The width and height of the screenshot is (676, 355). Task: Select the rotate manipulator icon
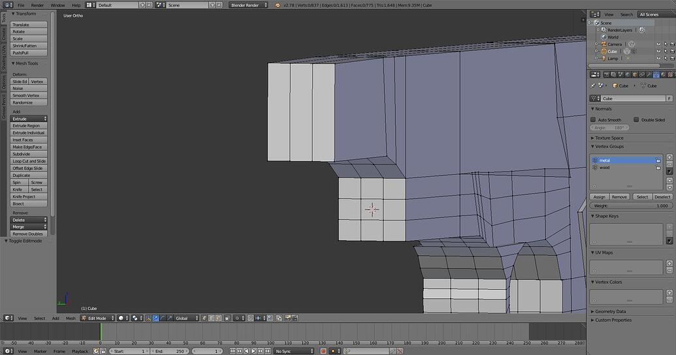tap(162, 318)
